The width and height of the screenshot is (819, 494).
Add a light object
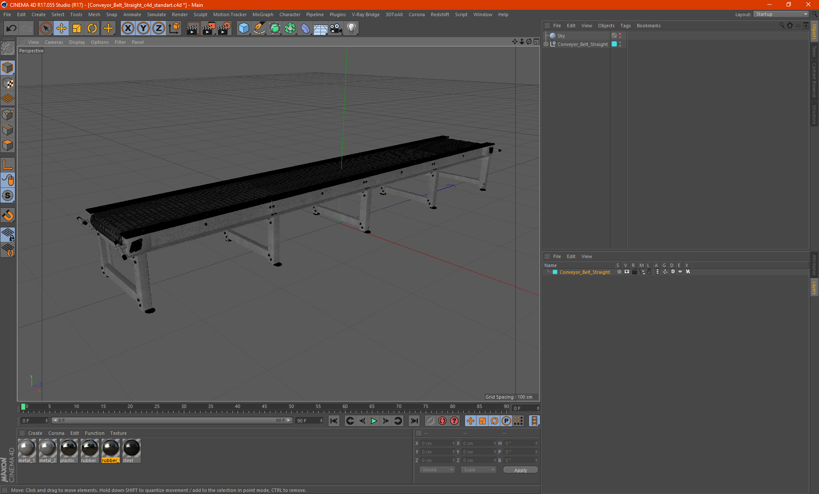pyautogui.click(x=351, y=29)
